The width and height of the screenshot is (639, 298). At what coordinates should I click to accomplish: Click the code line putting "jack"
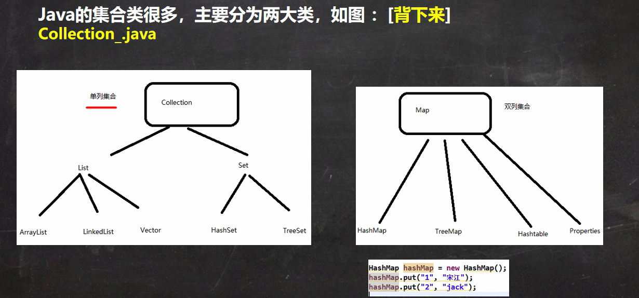click(422, 287)
